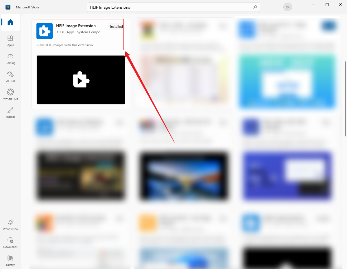Click the Installed label on HEIF Image Extension
Image resolution: width=347 pixels, height=269 pixels.
(116, 26)
